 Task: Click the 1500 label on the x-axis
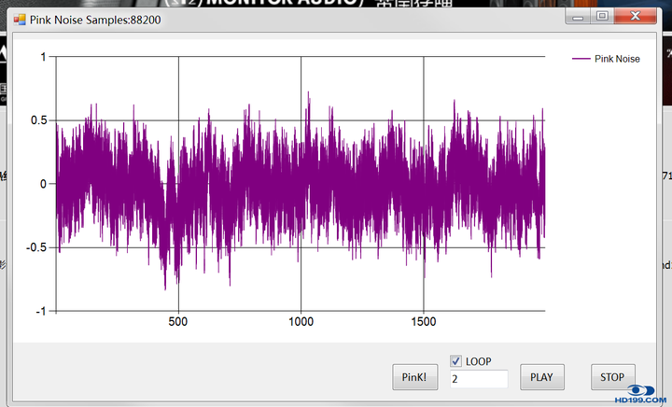pos(424,322)
